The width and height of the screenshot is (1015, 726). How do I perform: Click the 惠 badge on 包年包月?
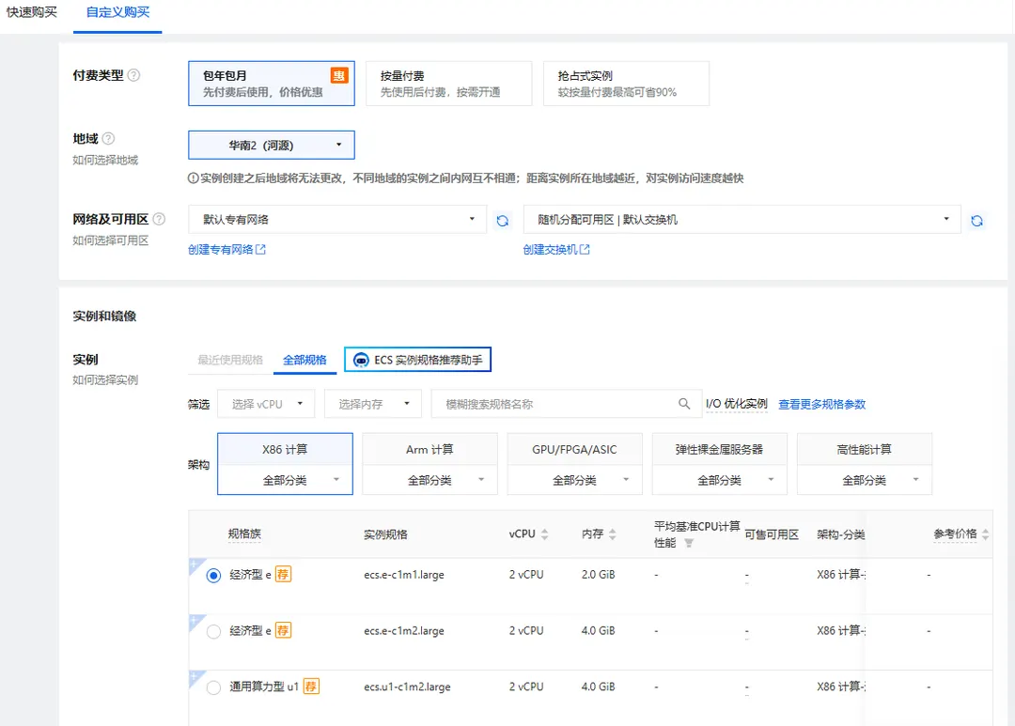[x=339, y=75]
